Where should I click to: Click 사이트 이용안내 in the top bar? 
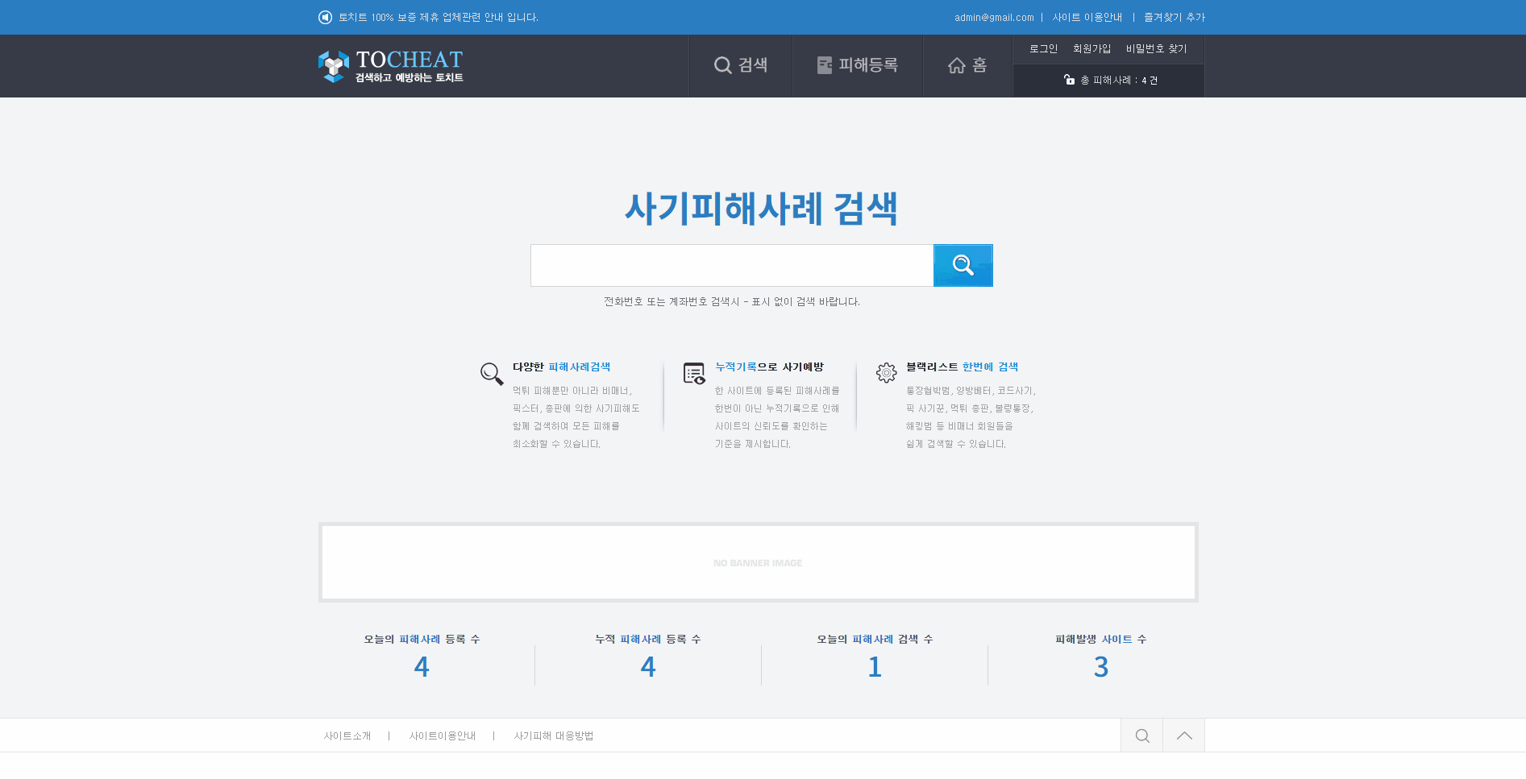1087,18
